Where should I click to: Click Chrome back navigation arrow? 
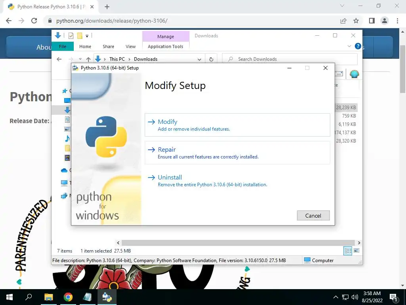click(9, 21)
